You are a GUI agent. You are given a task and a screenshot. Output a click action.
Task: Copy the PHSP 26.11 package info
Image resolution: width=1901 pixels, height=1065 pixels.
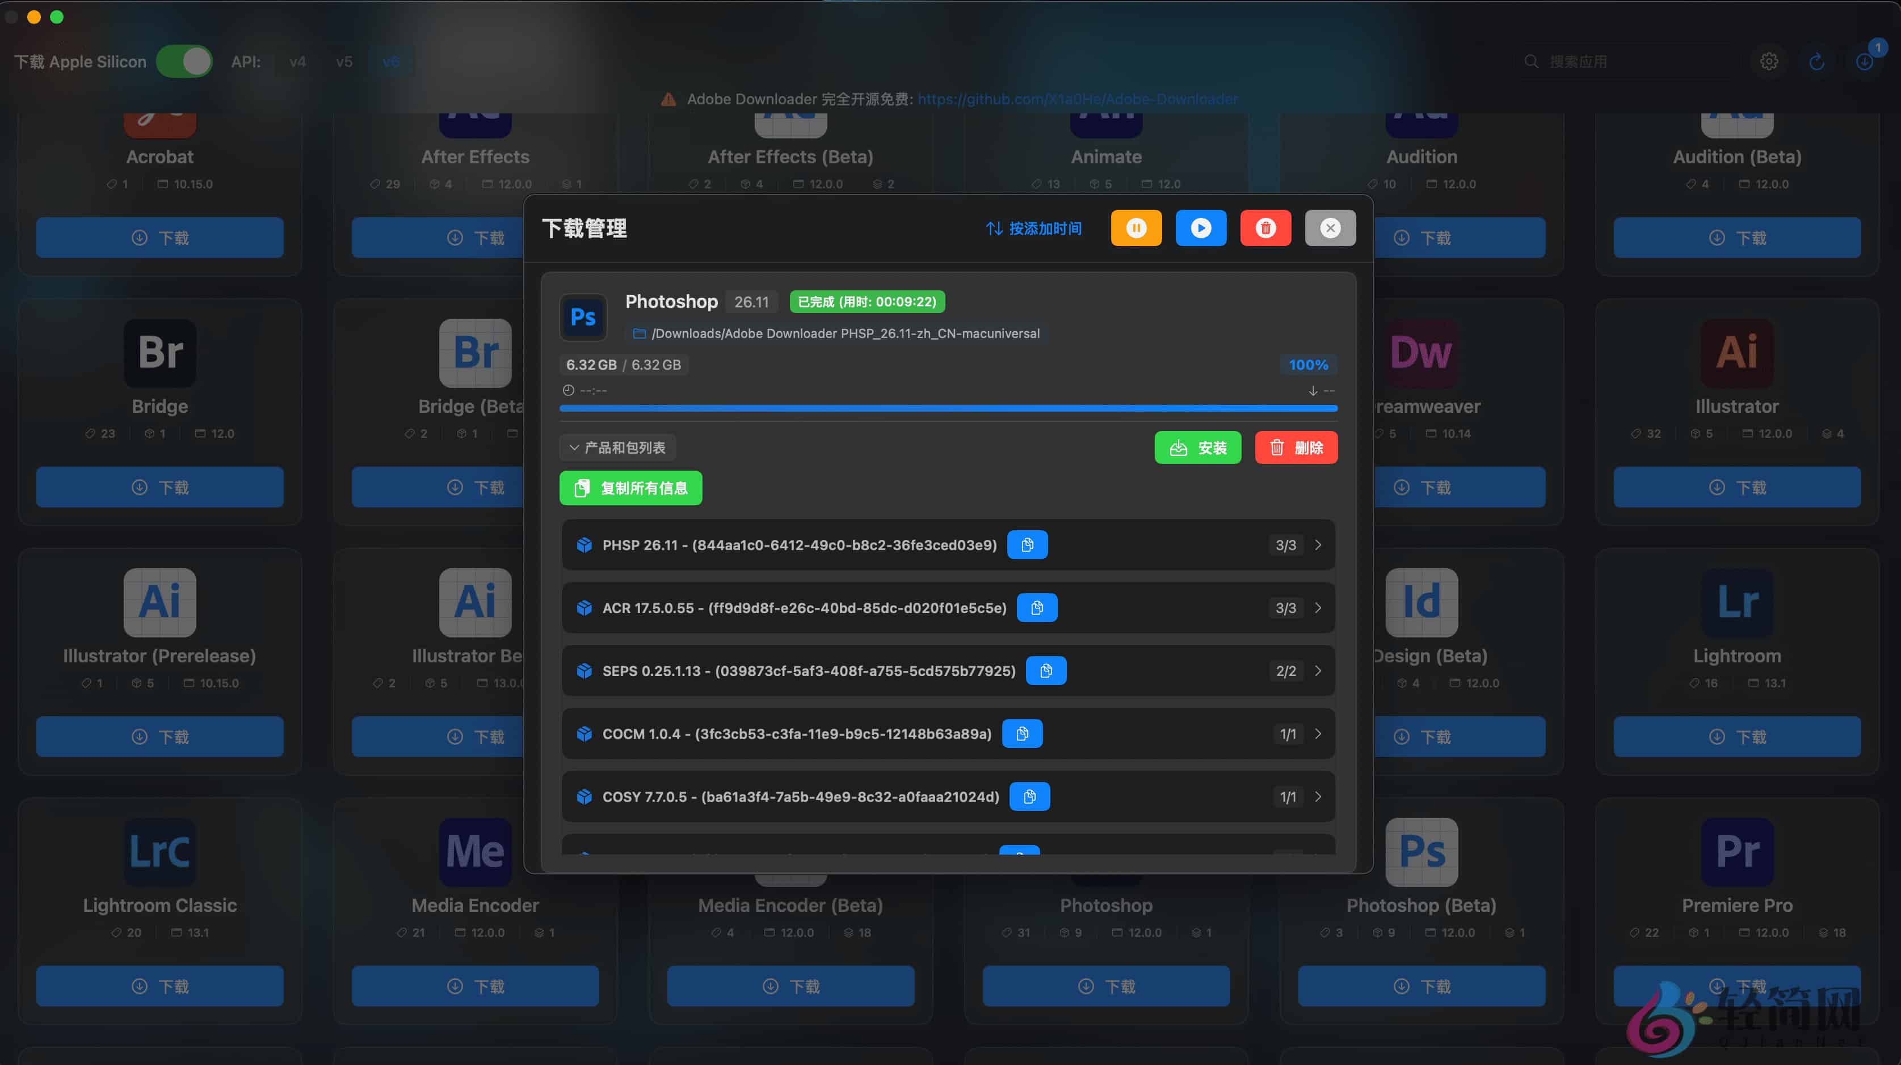(x=1028, y=544)
